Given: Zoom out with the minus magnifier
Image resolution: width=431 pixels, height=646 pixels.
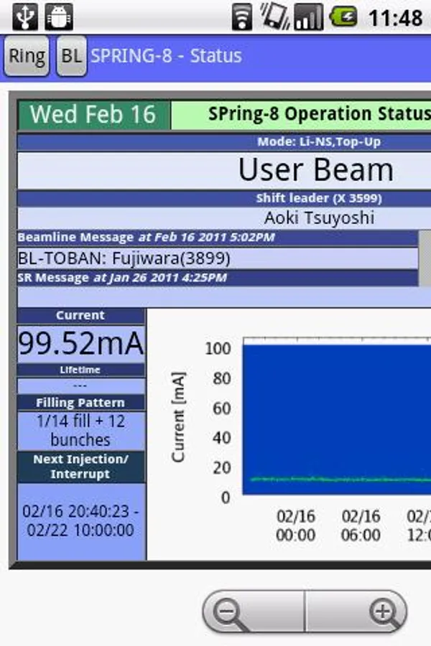Looking at the screenshot, I should point(254,612).
